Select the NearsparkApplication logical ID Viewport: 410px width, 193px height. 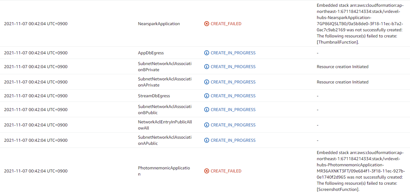tap(159, 24)
